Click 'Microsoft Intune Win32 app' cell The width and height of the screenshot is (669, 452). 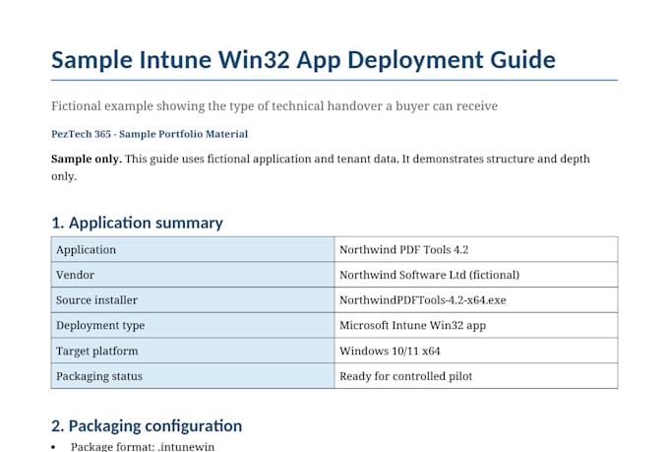(476, 325)
